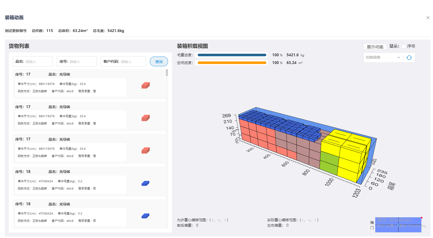The height and width of the screenshot is (238, 433).
Task: Click the second red box icon for 序号 17
Action: [146, 118]
